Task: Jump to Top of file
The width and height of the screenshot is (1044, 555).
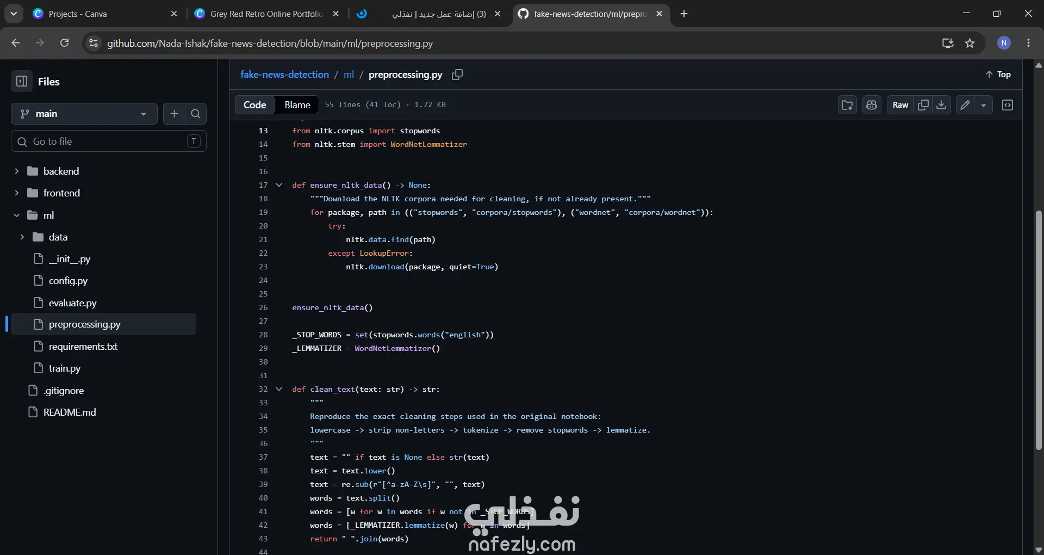Action: click(x=998, y=75)
